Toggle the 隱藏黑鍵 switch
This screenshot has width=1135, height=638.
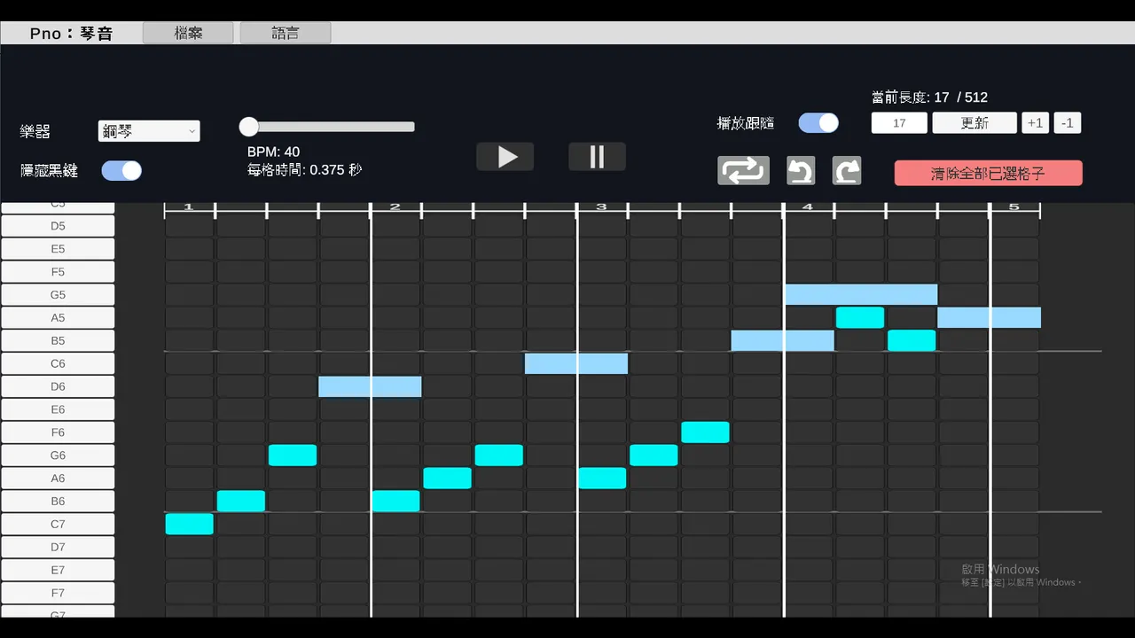[121, 170]
